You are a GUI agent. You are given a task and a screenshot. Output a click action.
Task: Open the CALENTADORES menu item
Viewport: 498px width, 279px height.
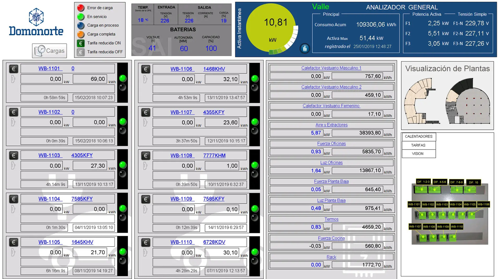click(419, 137)
